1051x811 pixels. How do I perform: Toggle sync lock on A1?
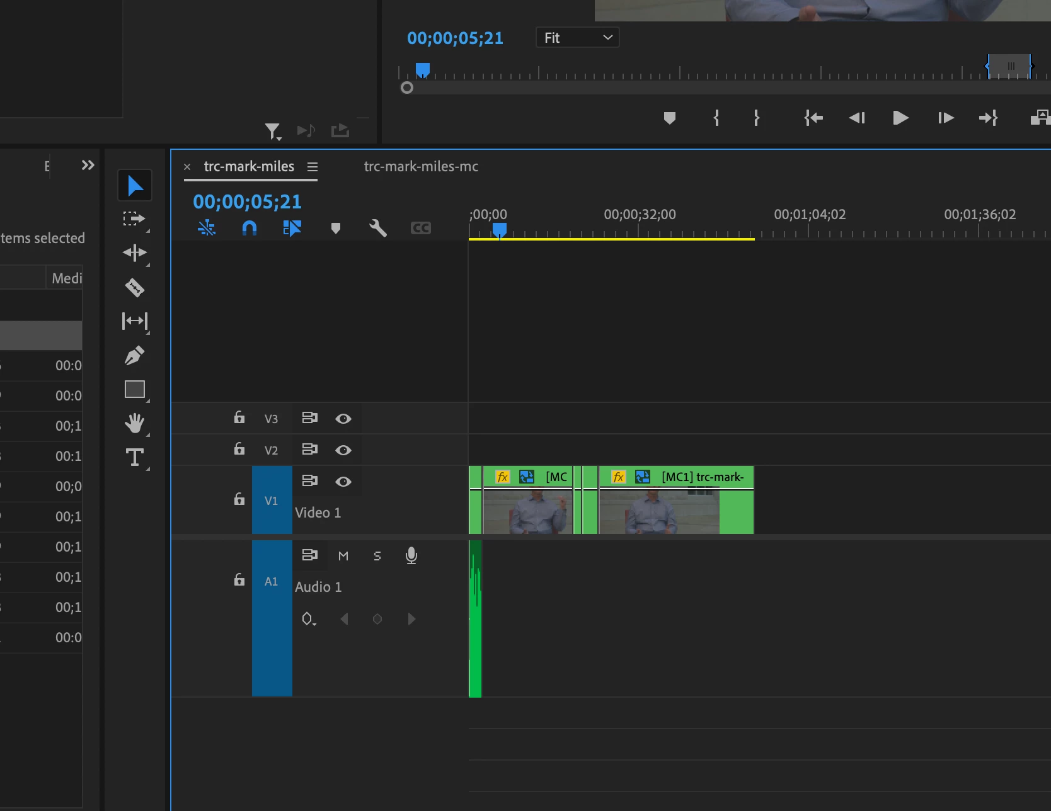point(309,555)
